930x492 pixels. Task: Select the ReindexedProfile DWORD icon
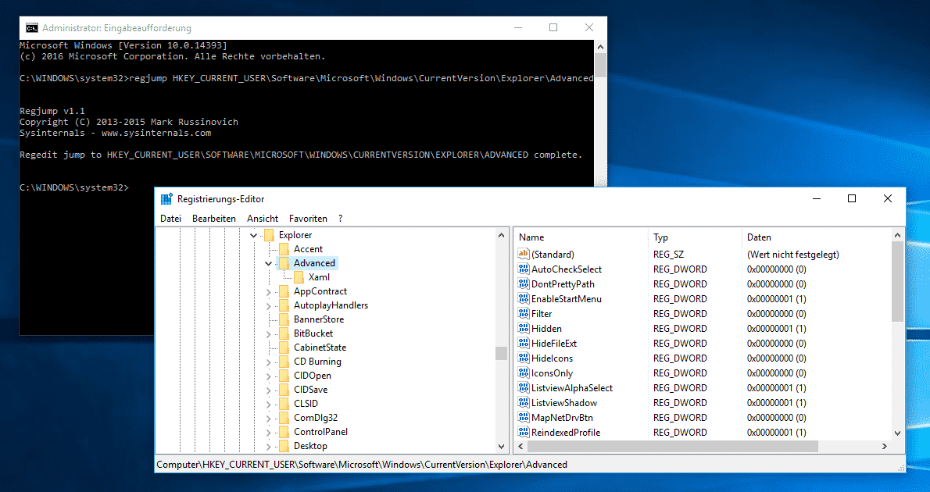tap(523, 432)
